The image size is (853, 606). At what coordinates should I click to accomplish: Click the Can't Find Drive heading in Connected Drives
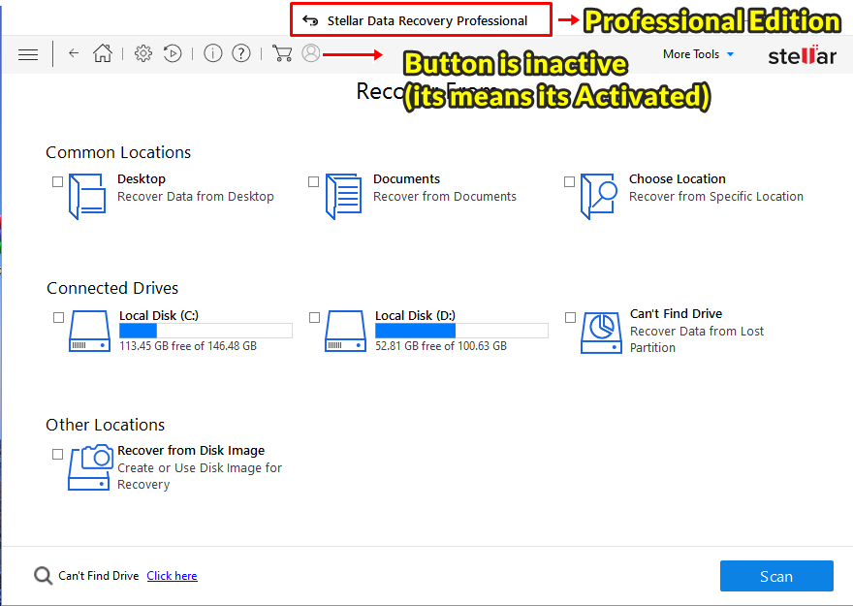tap(676, 314)
